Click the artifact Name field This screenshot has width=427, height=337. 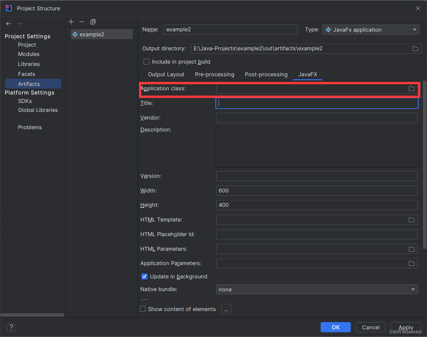pyautogui.click(x=230, y=29)
